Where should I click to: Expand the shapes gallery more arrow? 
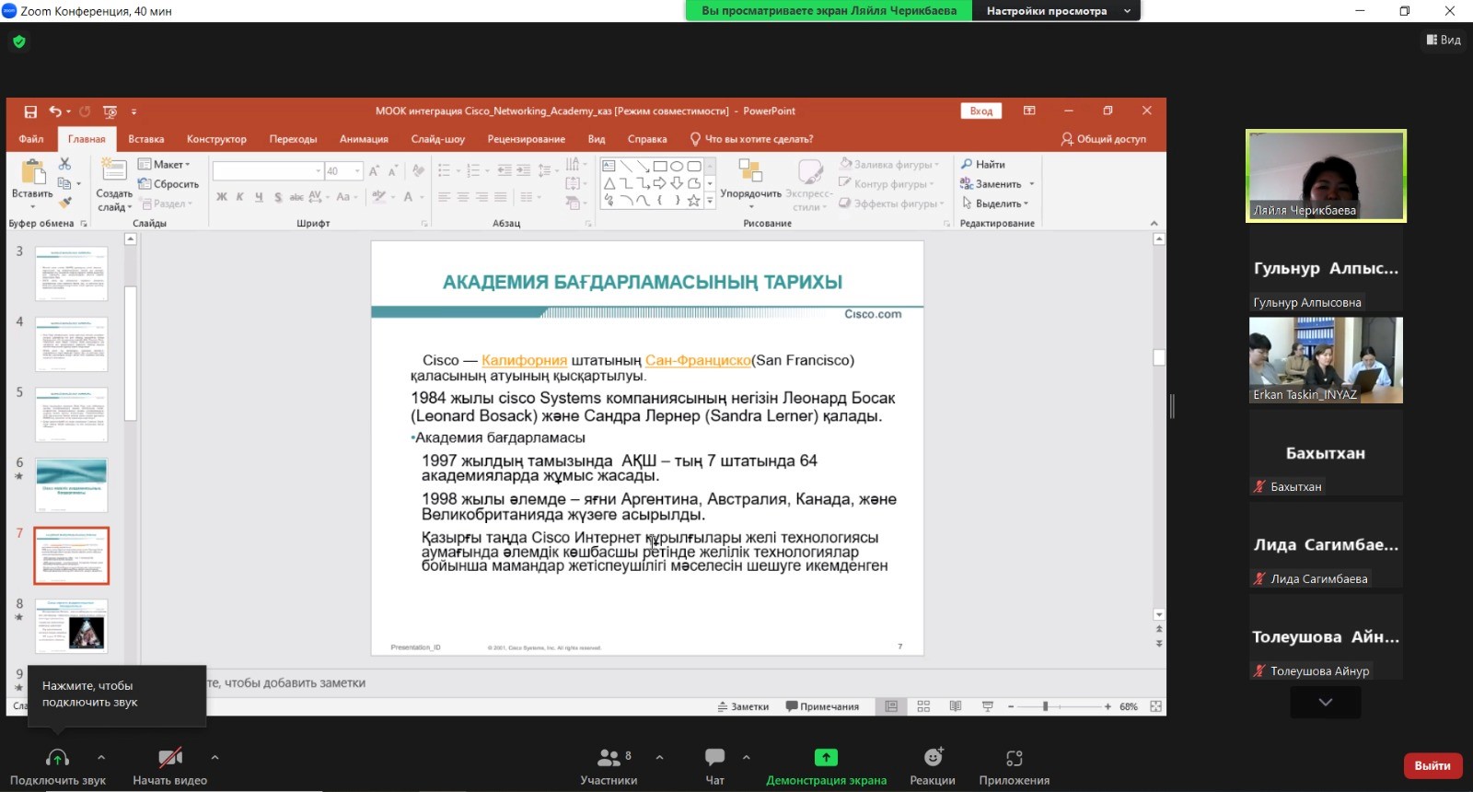[x=710, y=200]
